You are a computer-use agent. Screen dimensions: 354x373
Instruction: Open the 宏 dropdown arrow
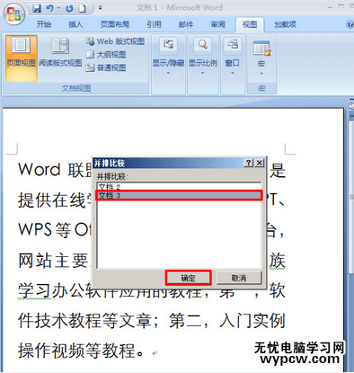pyautogui.click(x=261, y=74)
